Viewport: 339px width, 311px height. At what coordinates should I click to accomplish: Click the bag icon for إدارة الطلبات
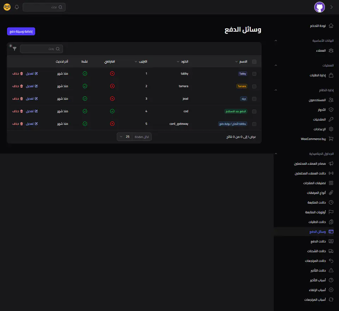point(331,75)
